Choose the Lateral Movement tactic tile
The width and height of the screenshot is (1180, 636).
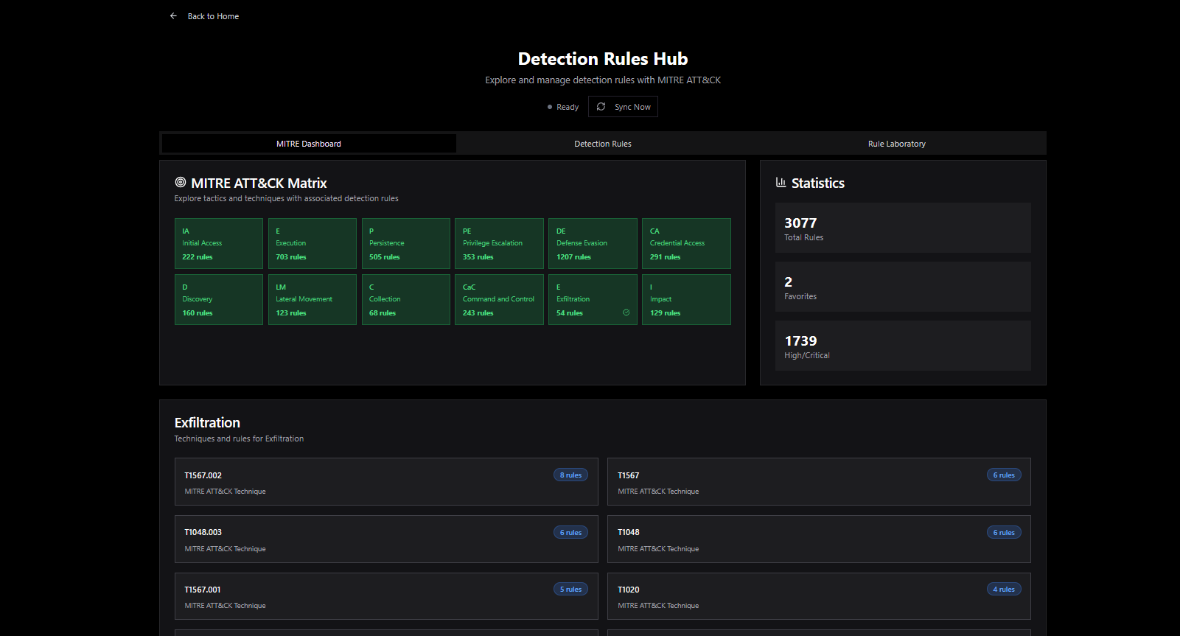[313, 300]
